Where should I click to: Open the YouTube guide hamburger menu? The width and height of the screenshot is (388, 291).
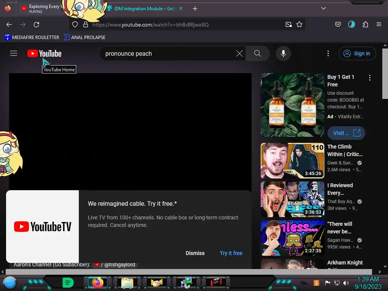pyautogui.click(x=14, y=53)
